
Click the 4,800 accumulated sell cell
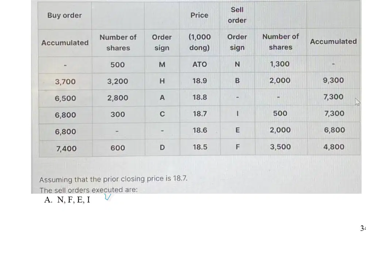tap(334, 147)
